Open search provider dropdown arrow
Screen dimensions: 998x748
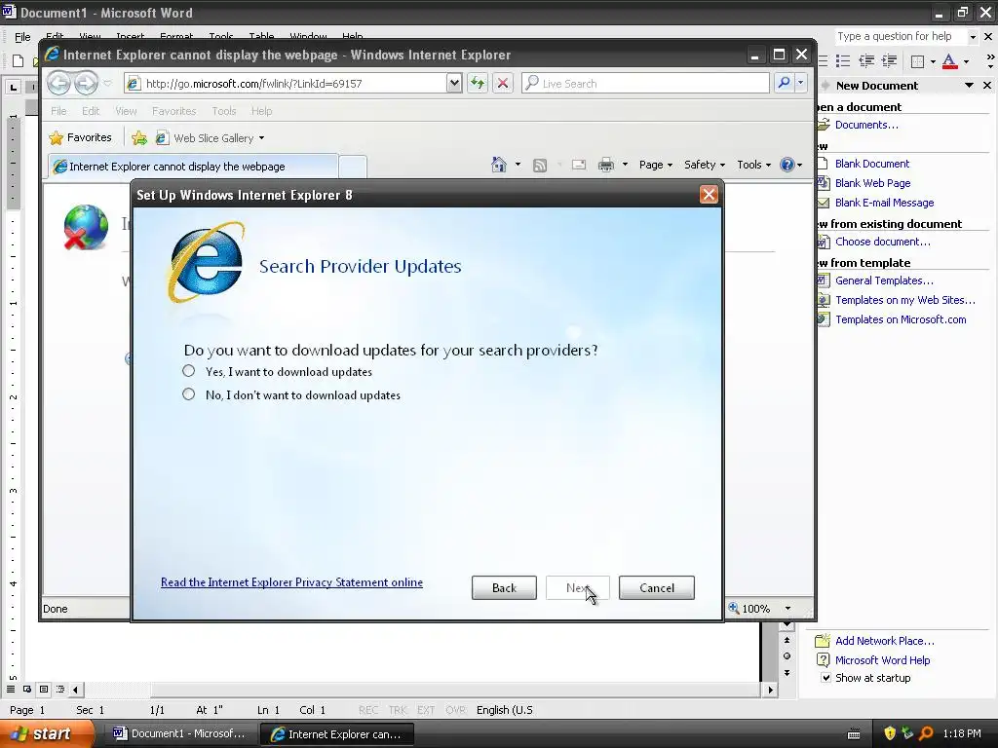point(801,83)
